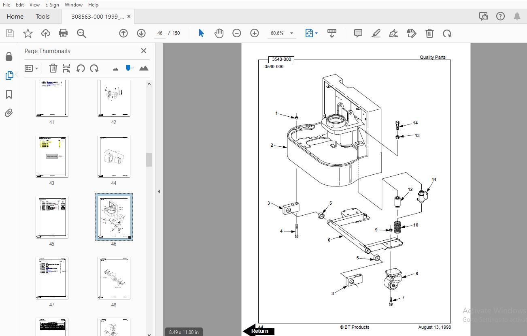The image size is (527, 336).
Task: Click the stamp edit tool icon
Action: (412, 33)
